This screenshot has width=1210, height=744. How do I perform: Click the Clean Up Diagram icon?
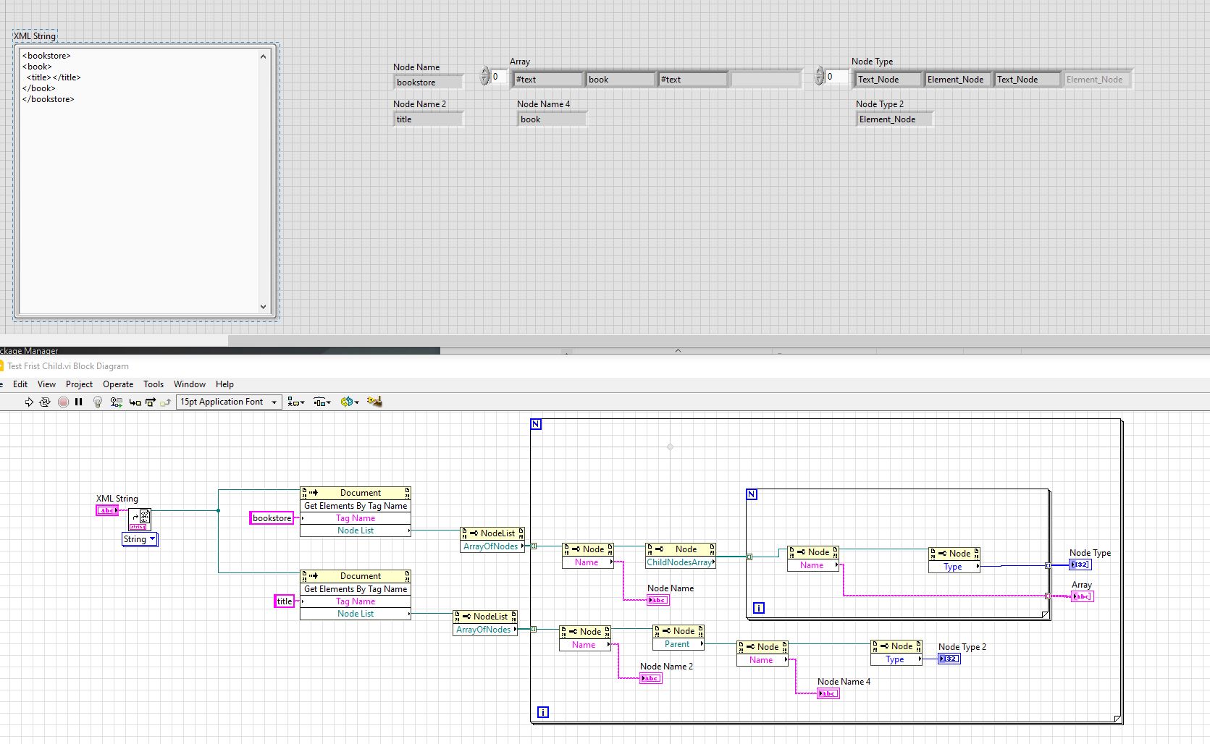click(374, 402)
